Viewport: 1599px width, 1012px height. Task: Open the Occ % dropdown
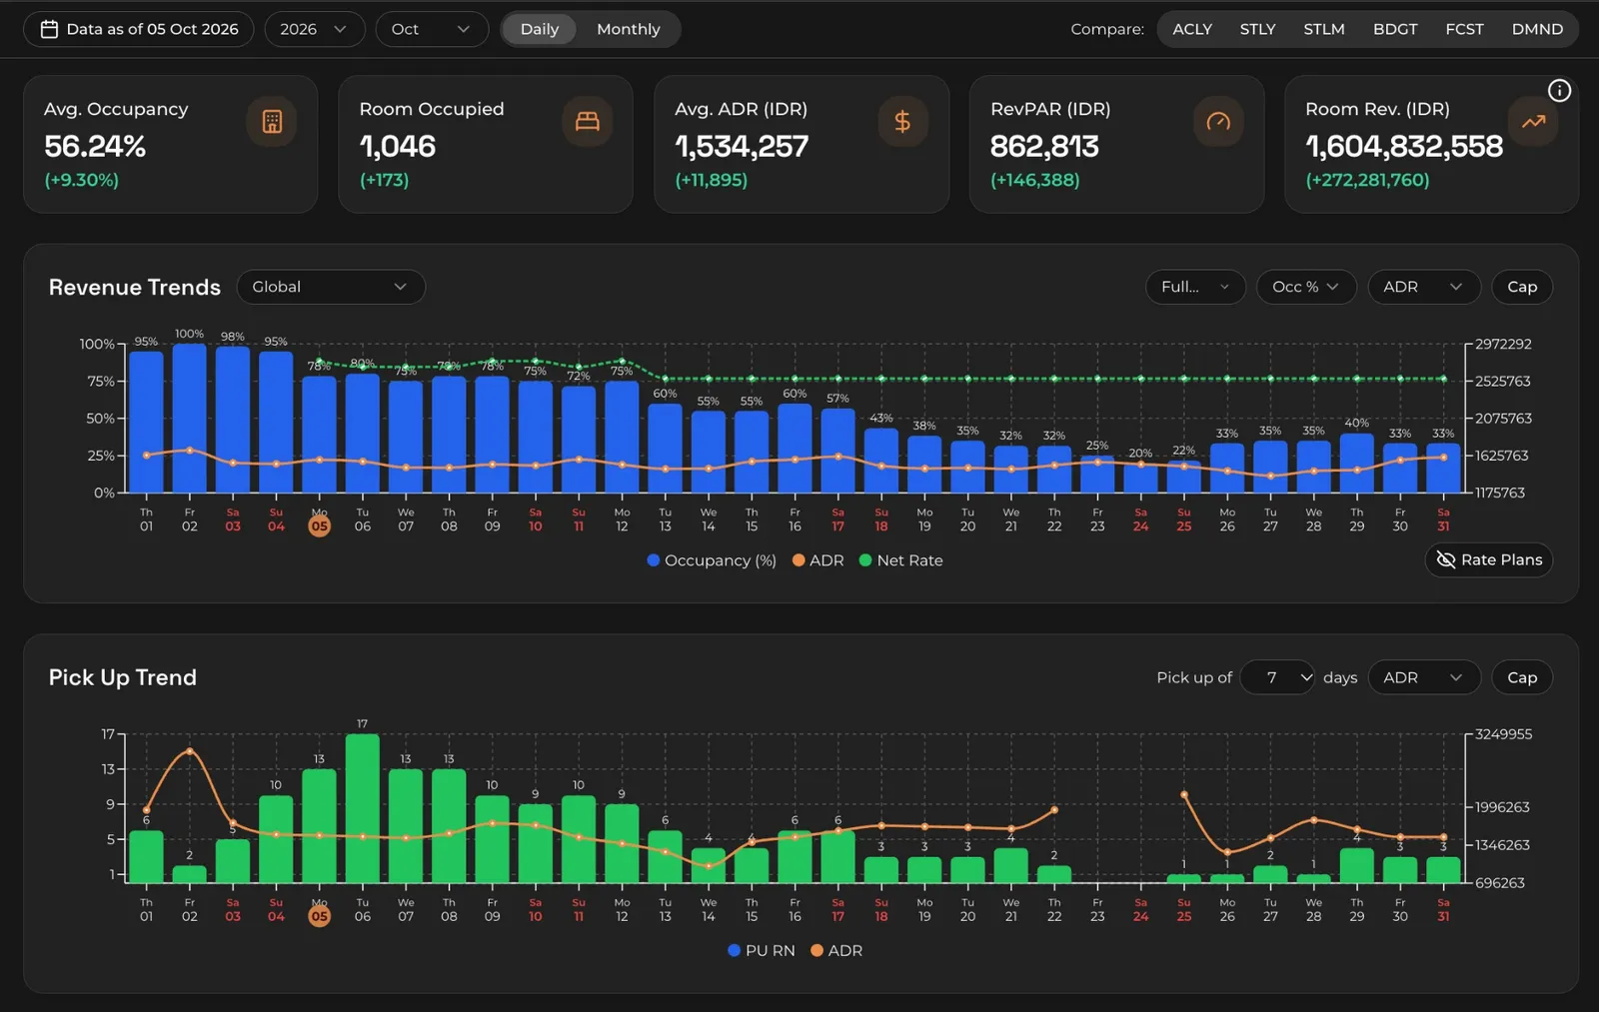coord(1305,287)
